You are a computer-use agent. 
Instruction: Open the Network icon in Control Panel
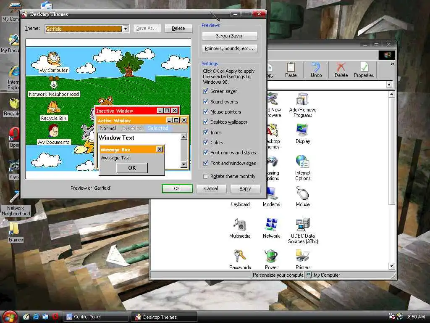click(x=271, y=228)
